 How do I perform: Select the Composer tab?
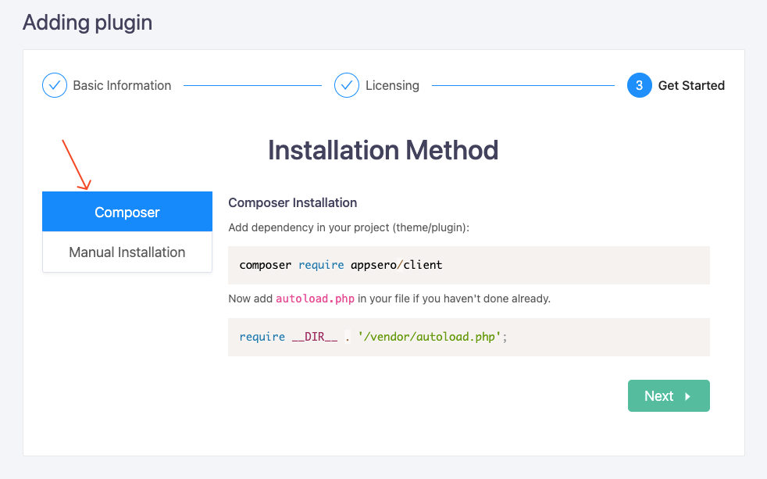point(127,211)
